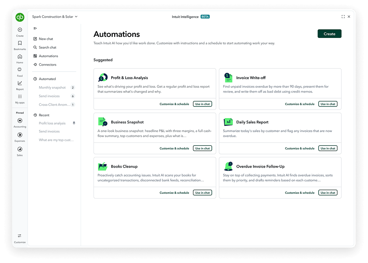Image resolution: width=368 pixels, height=263 pixels.
Task: Use Business Snapshot in chat
Action: click(x=203, y=148)
